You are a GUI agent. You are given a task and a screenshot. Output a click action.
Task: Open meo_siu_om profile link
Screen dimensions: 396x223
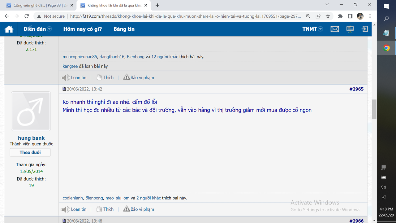pyautogui.click(x=118, y=198)
